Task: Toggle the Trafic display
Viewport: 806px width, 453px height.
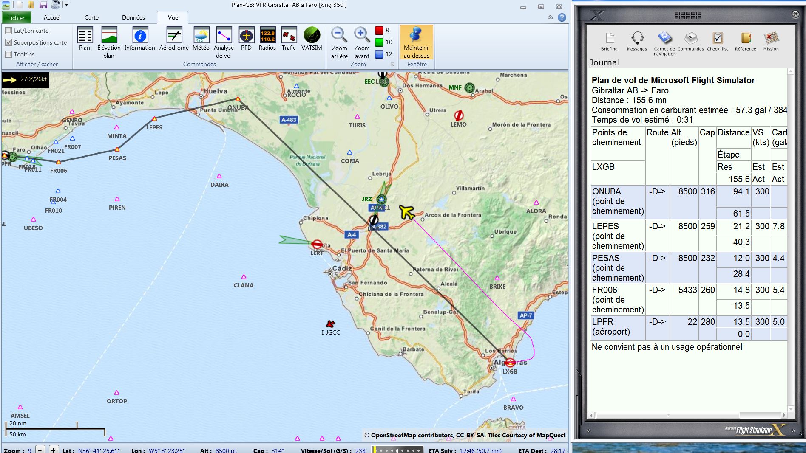Action: [289, 39]
